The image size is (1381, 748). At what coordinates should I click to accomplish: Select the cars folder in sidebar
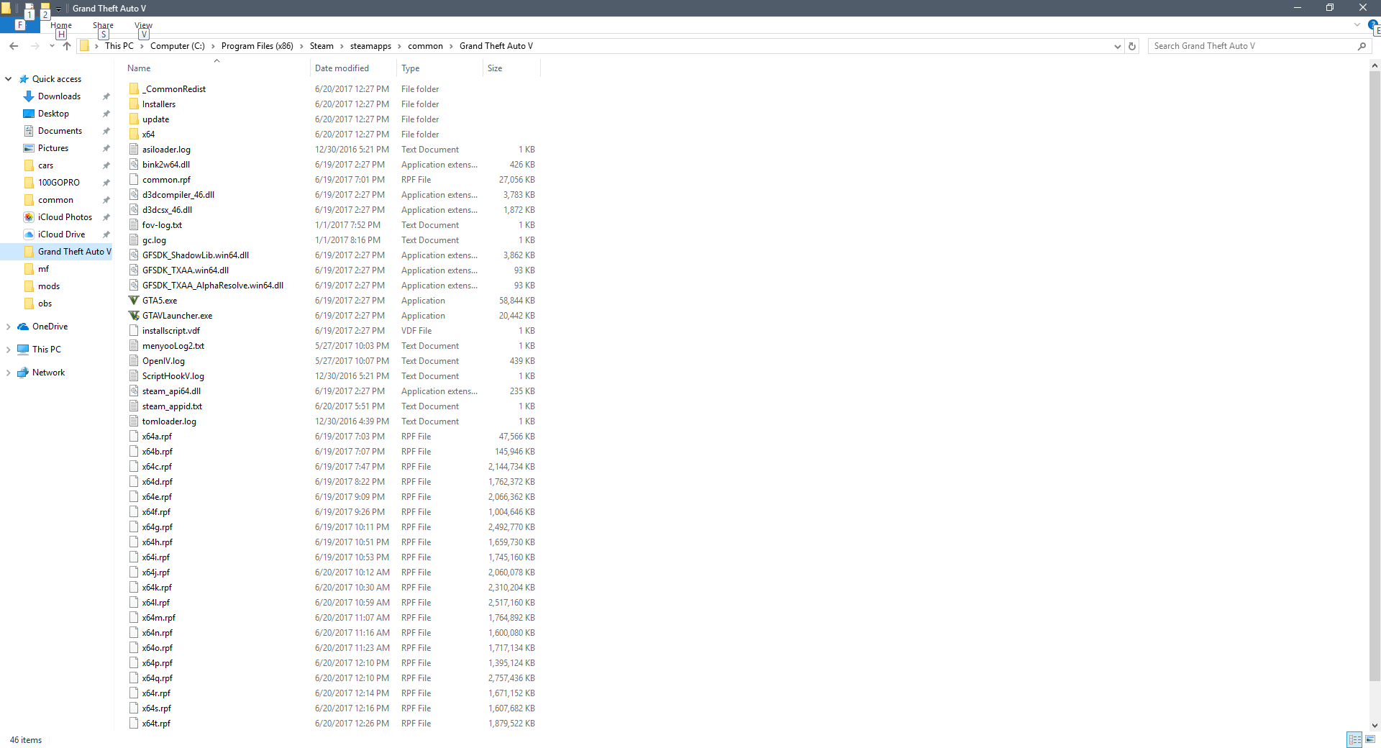coord(45,165)
